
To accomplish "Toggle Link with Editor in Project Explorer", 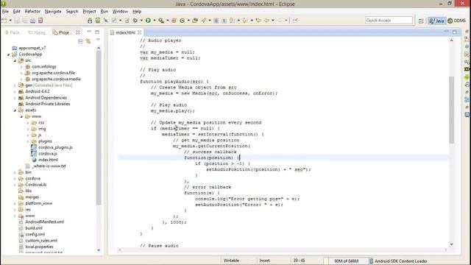I will 88,41.
